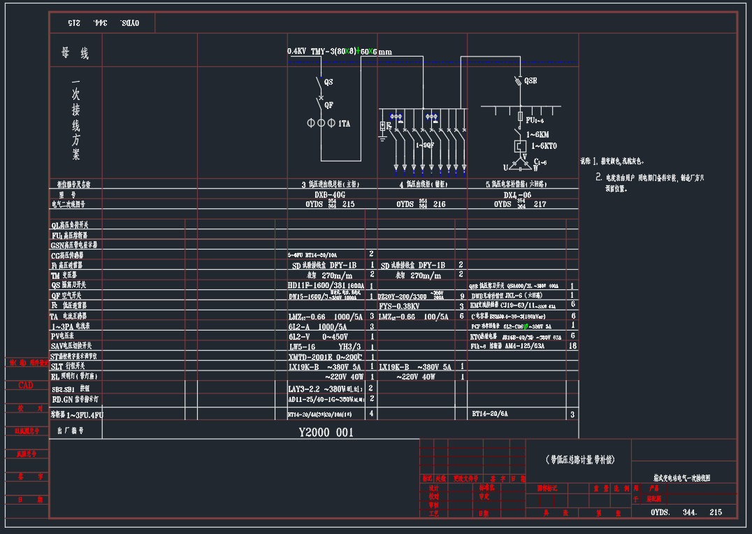This screenshot has width=752, height=534.
Task: Click the Y2000 001 factory number
Action: tap(326, 433)
